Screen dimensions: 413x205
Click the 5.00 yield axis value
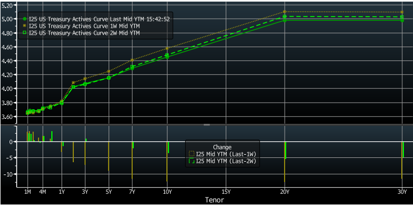point(7,19)
